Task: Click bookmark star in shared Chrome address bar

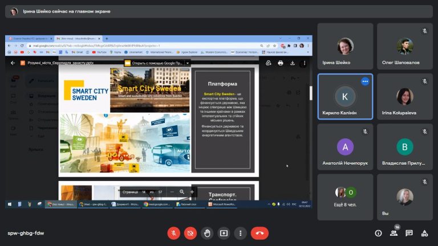Action: pos(274,46)
